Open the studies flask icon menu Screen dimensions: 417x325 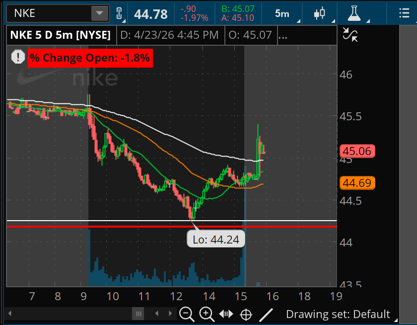click(354, 13)
